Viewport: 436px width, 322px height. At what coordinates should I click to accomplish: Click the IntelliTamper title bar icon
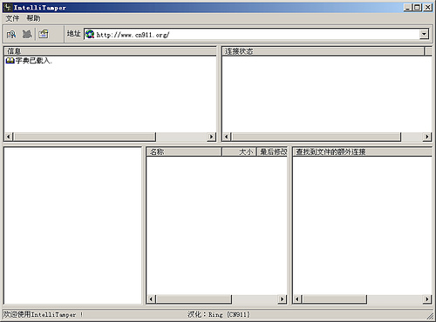(8, 7)
